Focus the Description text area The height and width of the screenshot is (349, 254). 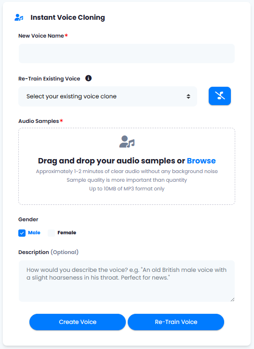(127, 281)
